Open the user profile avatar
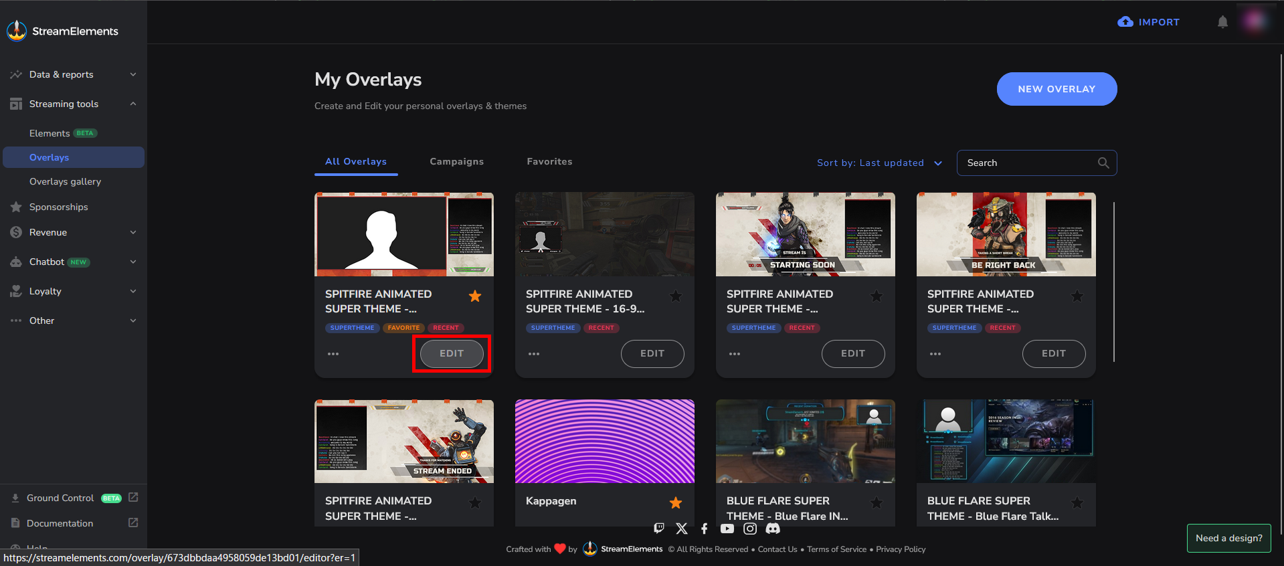The width and height of the screenshot is (1284, 566). pos(1254,21)
